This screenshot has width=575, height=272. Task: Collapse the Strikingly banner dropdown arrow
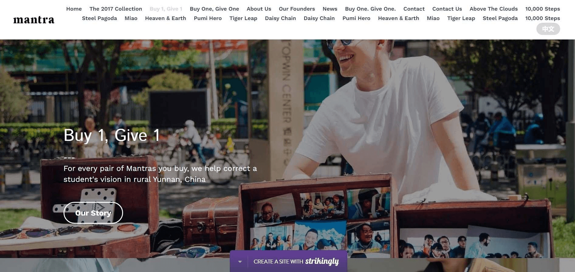point(240,261)
